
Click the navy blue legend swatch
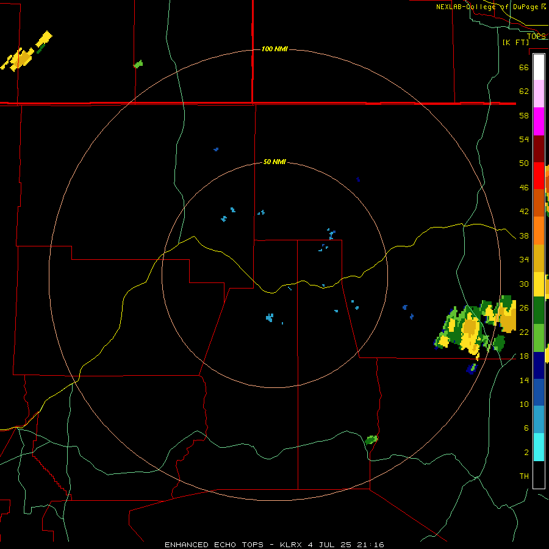pyautogui.click(x=539, y=365)
